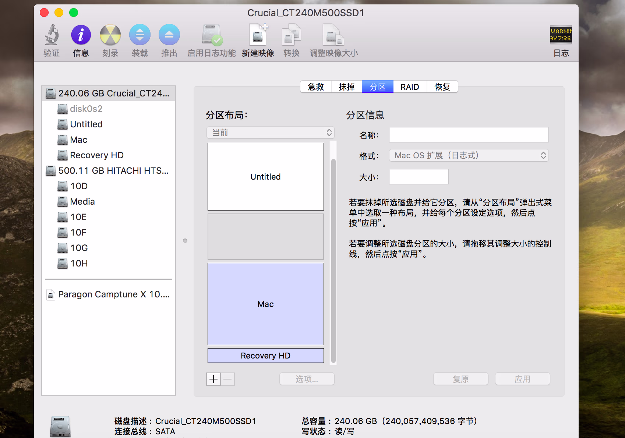Click inside the 名称 name field

point(468,135)
